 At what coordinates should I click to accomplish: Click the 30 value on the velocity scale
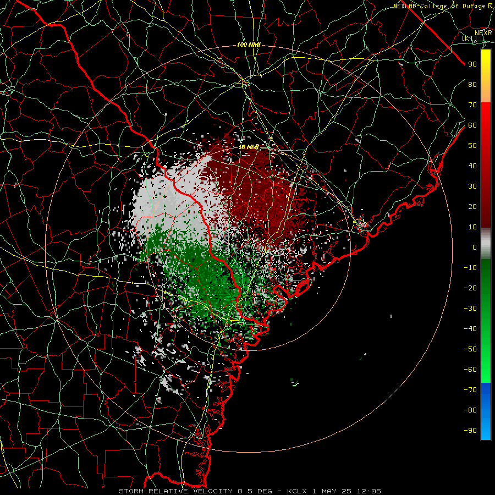[472, 186]
